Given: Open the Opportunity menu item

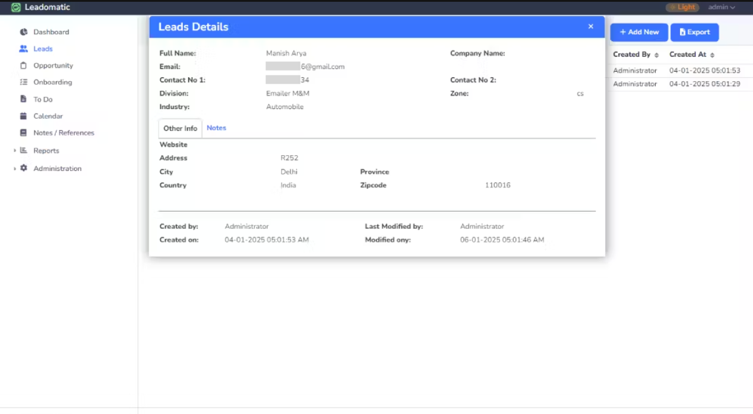Looking at the screenshot, I should tap(53, 65).
